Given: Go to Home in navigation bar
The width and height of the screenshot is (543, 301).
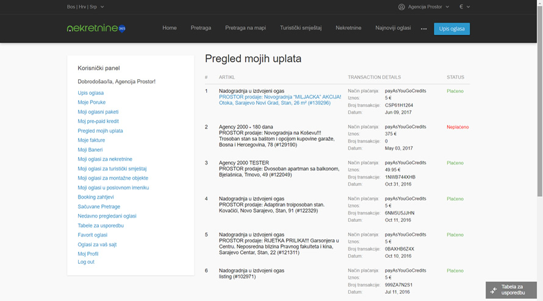Looking at the screenshot, I should 170,28.
